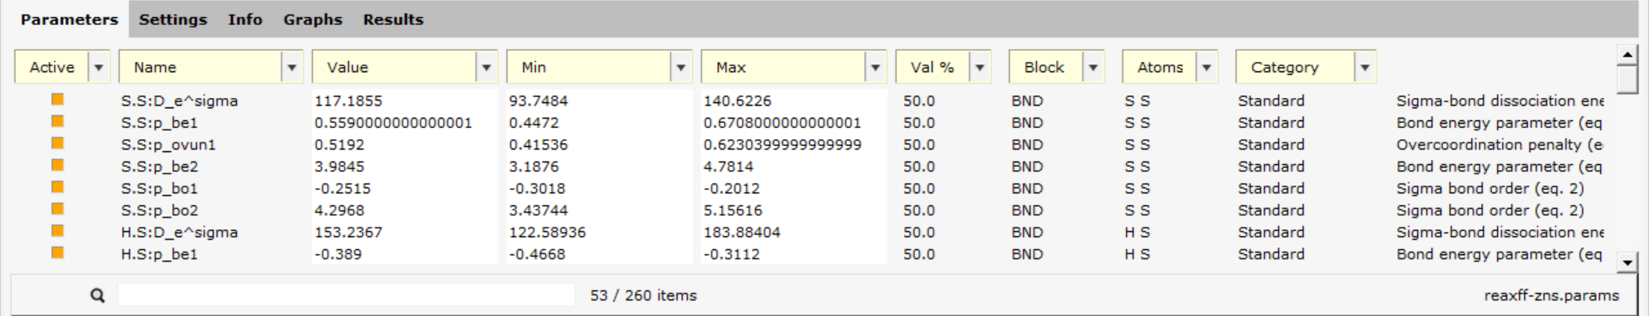
Task: Select the H.S:D_e^sigma parameter name
Action: pyautogui.click(x=180, y=232)
